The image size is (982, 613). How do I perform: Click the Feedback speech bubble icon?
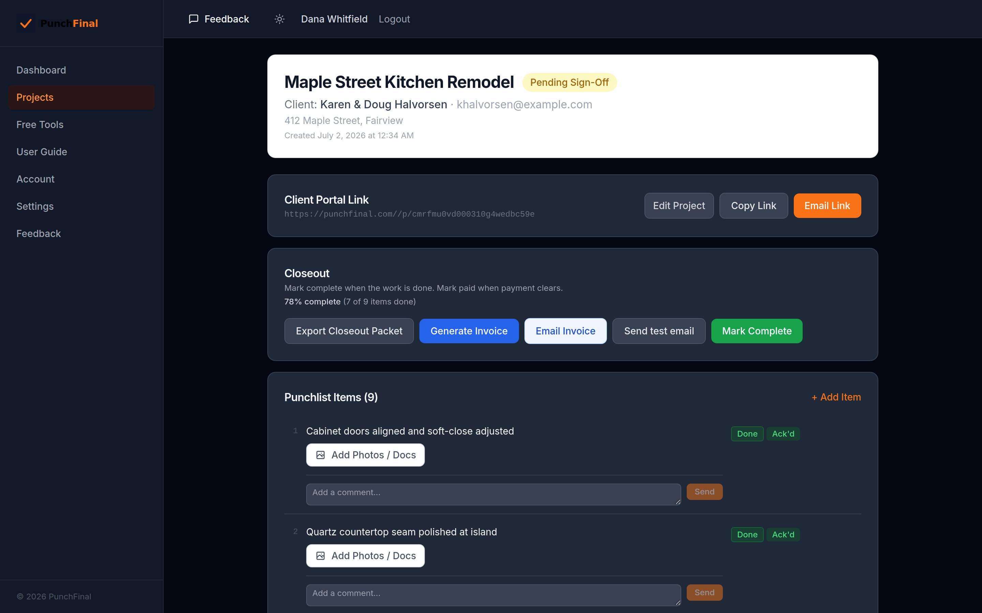[194, 19]
